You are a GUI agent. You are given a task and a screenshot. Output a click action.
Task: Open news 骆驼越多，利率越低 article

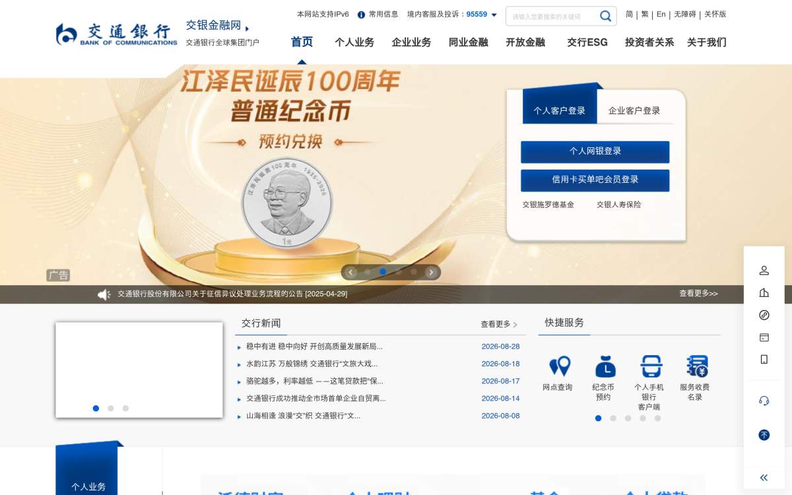pos(315,381)
